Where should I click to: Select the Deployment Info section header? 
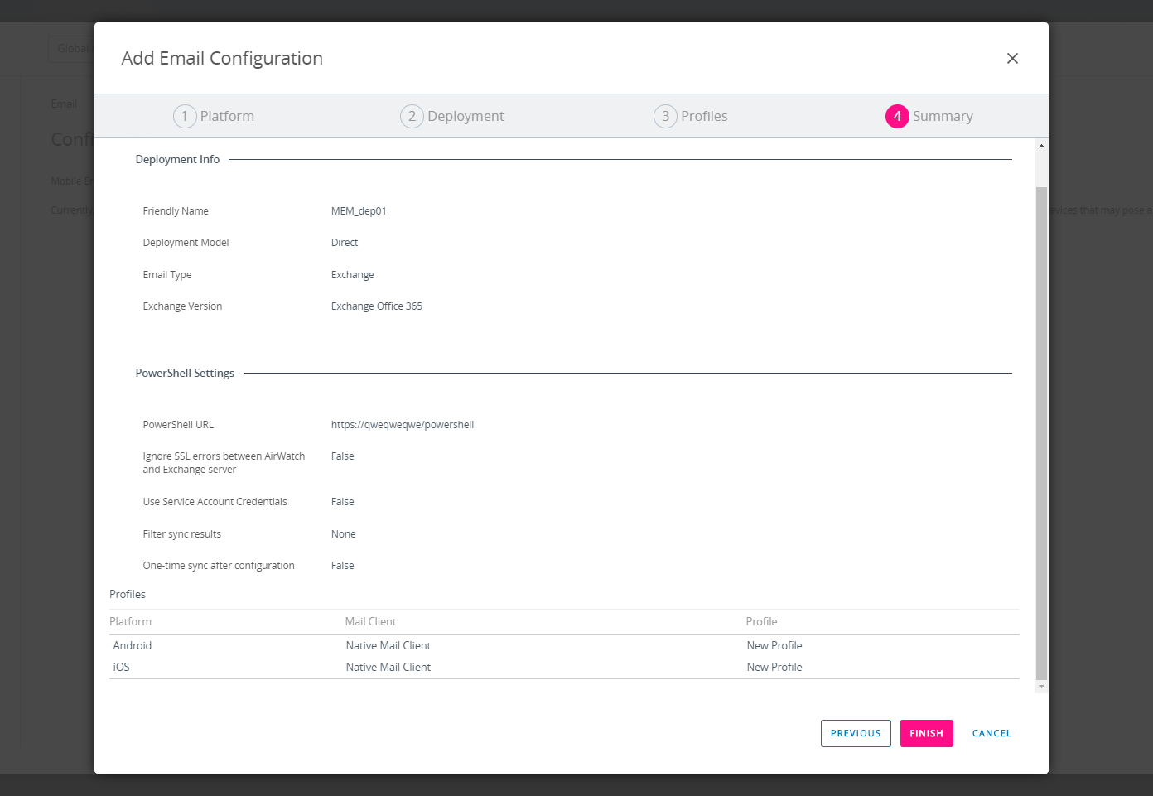tap(177, 159)
